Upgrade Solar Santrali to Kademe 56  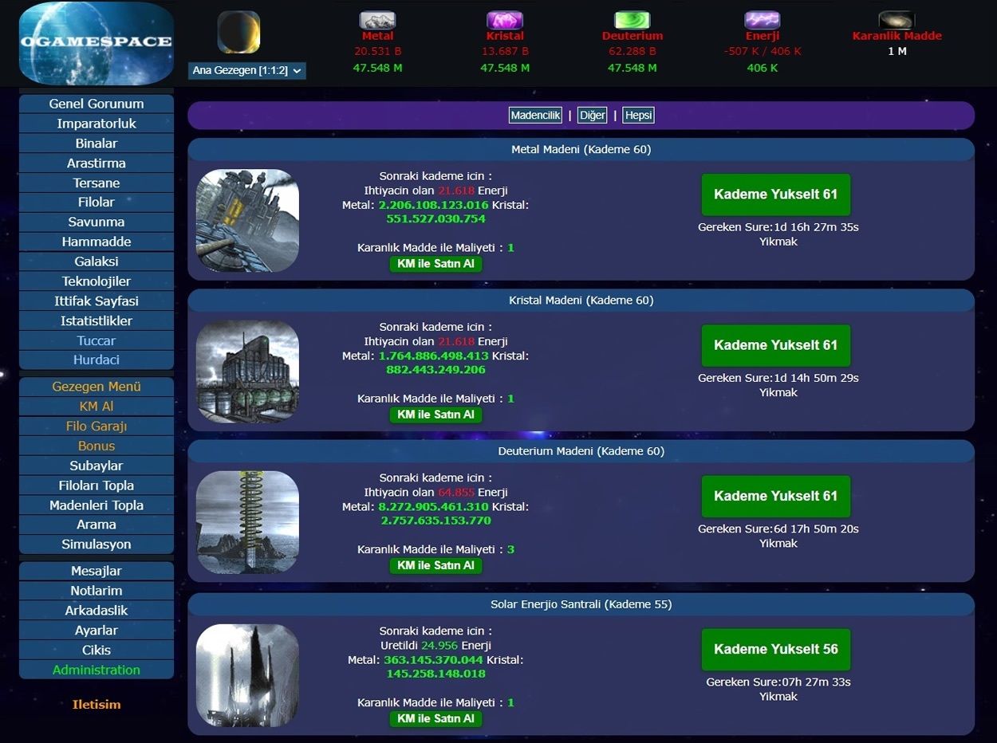775,650
